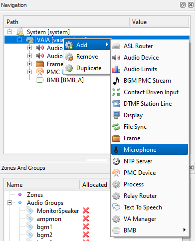The width and height of the screenshot is (195, 241).
Task: Open the Add submenu arrow
Action: click(x=107, y=45)
